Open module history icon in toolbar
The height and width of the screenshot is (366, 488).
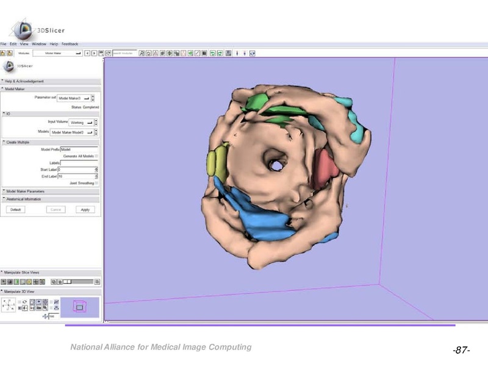point(101,53)
